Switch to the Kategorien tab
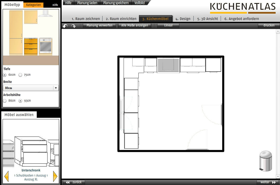280x185 pixels. [33, 5]
